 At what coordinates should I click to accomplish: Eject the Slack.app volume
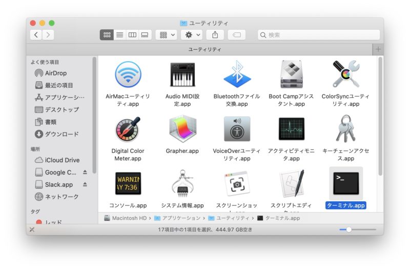85,184
